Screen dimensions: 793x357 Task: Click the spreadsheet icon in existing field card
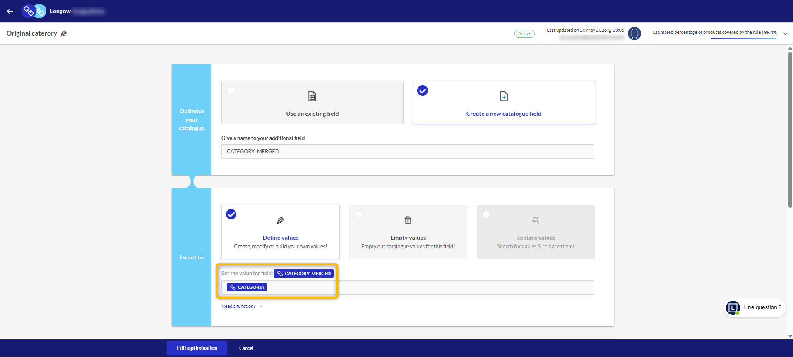[312, 96]
